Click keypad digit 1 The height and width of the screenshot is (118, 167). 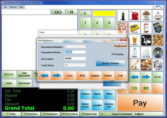[x=85, y=23]
